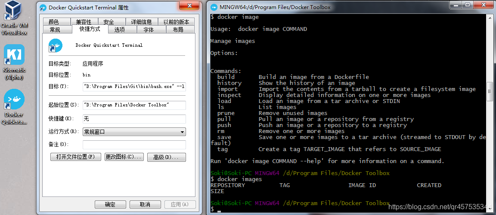496x215 pixels.
Task: Click the 'CREATED' header in terminal
Action: pyautogui.click(x=429, y=185)
